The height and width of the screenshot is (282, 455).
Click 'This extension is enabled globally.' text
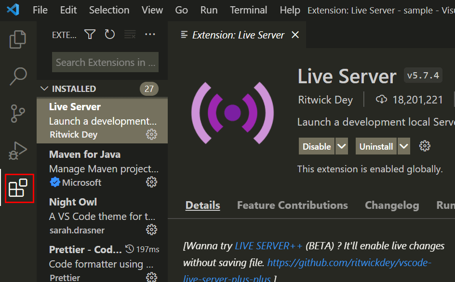click(x=370, y=169)
